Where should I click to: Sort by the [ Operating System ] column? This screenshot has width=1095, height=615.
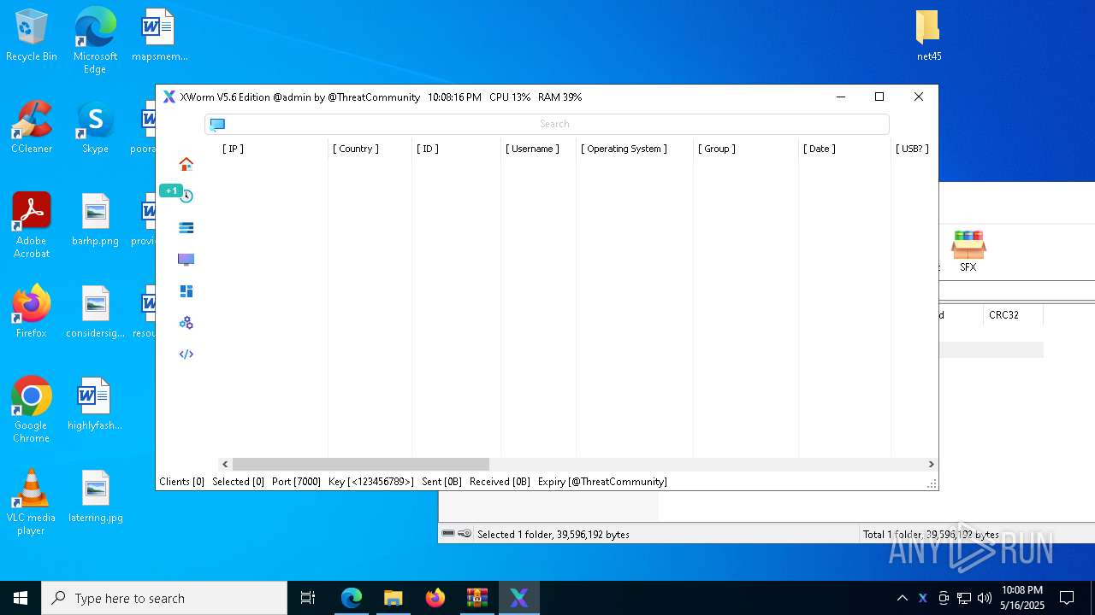624,149
